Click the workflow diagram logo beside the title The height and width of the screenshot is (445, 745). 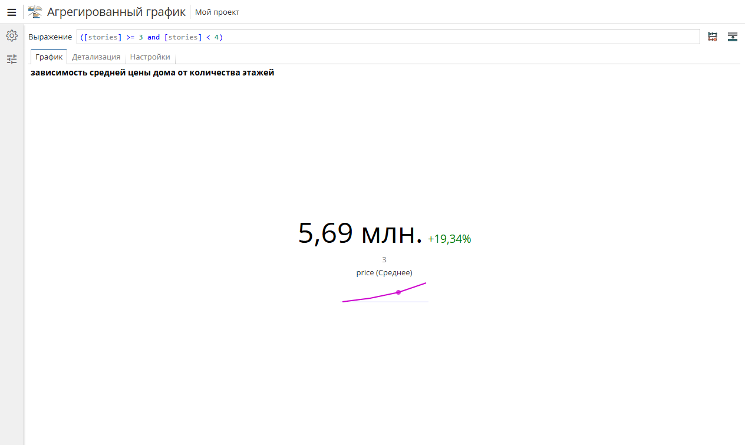(34, 11)
